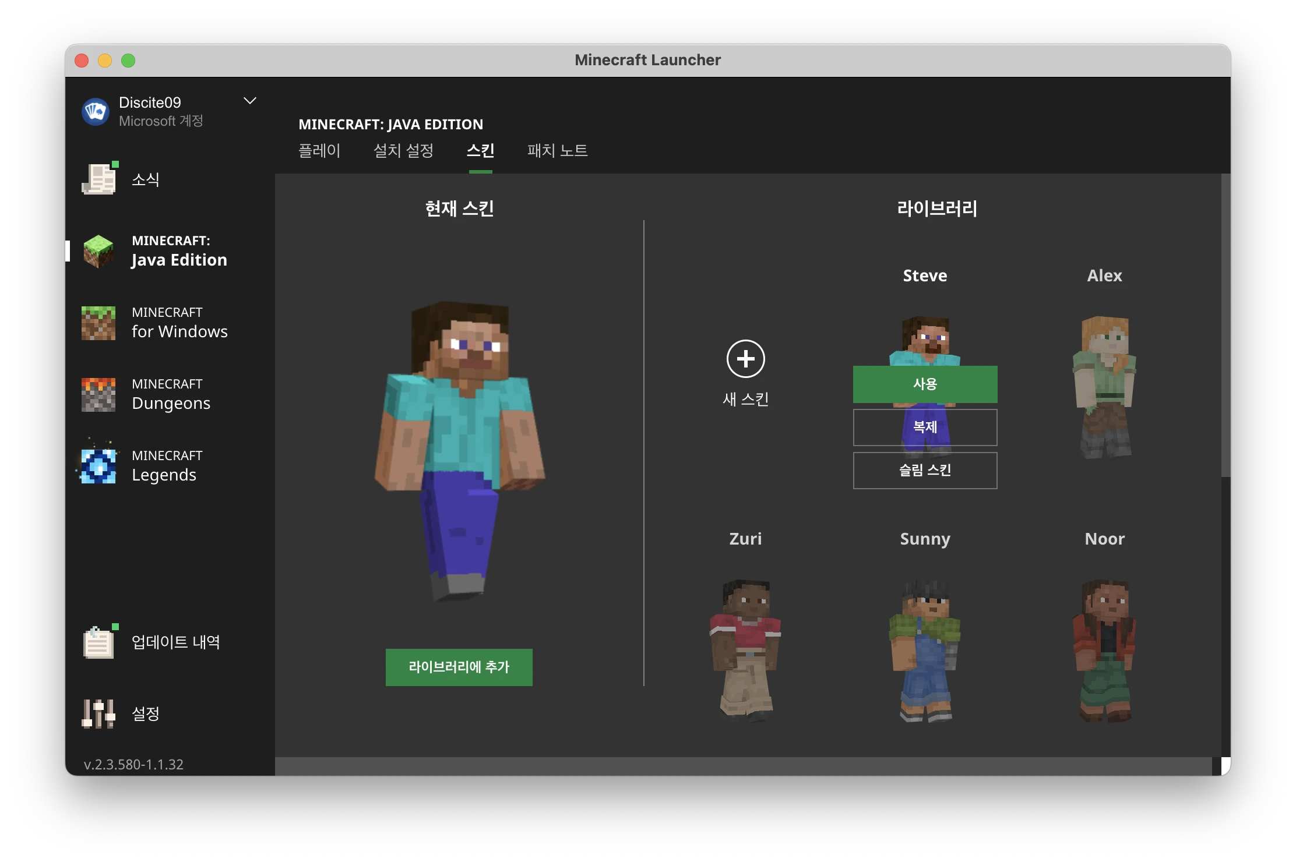Viewport: 1296px width, 862px height.
Task: Select the Alex skin thumbnail
Action: tap(1104, 387)
